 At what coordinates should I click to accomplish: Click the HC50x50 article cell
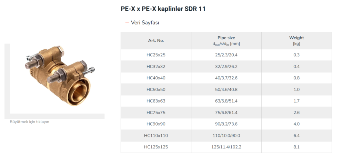(x=156, y=89)
